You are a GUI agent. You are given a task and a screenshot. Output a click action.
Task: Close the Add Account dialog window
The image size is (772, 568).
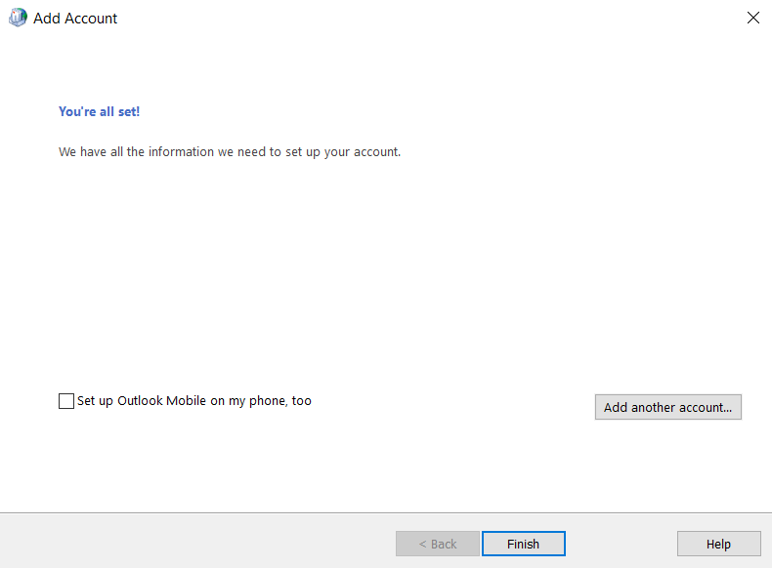[x=752, y=18]
